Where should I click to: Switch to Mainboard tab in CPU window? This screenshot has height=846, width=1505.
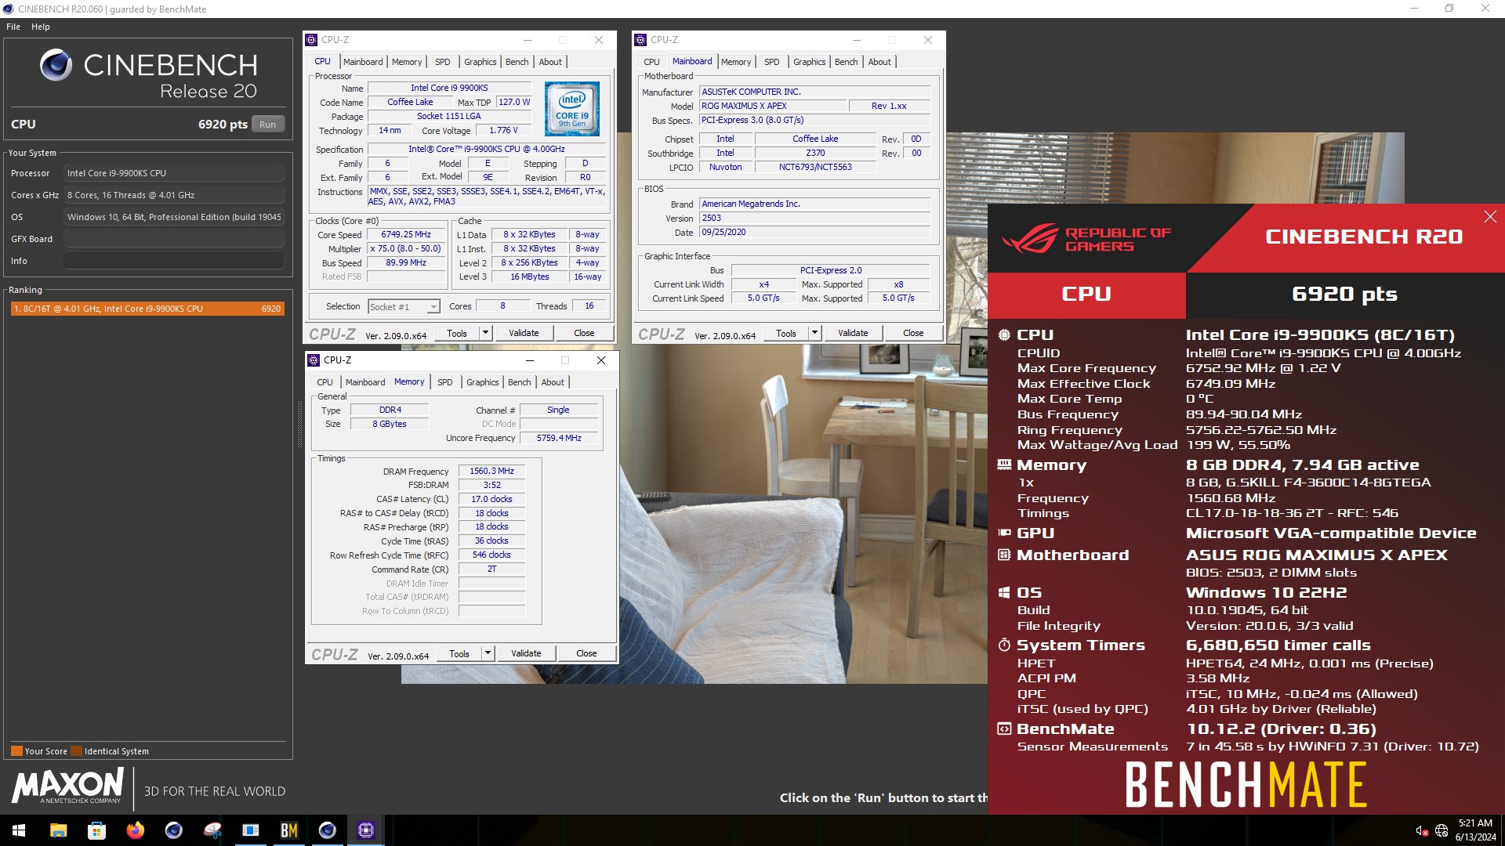pos(363,62)
